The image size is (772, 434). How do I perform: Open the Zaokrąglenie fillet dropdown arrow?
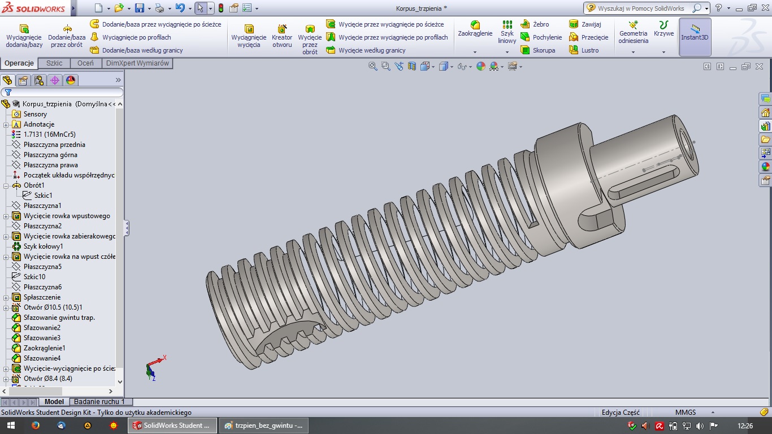click(475, 52)
